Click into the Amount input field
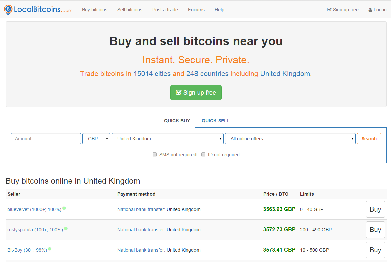This screenshot has height=262, width=391. pyautogui.click(x=46, y=139)
